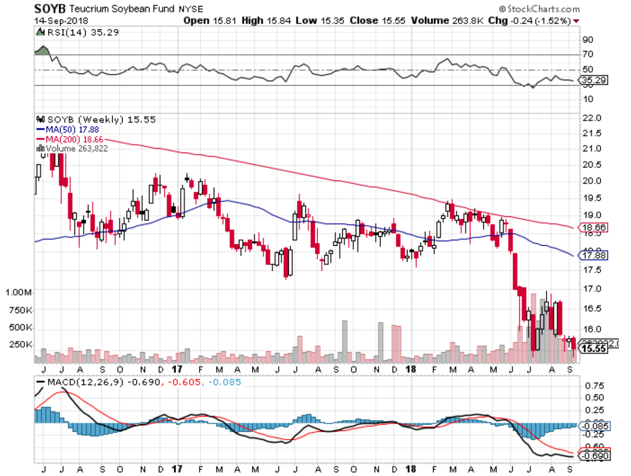Click the 22.0 price axis label

592,118
